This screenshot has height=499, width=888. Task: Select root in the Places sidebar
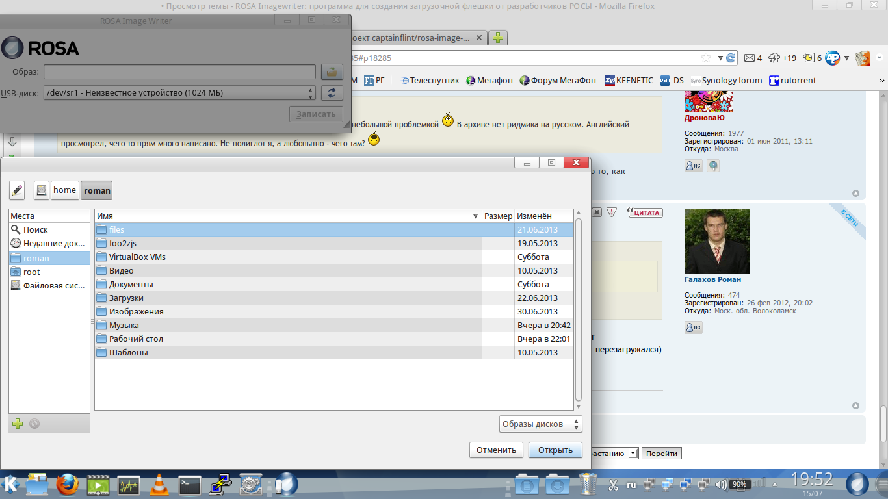coord(49,272)
